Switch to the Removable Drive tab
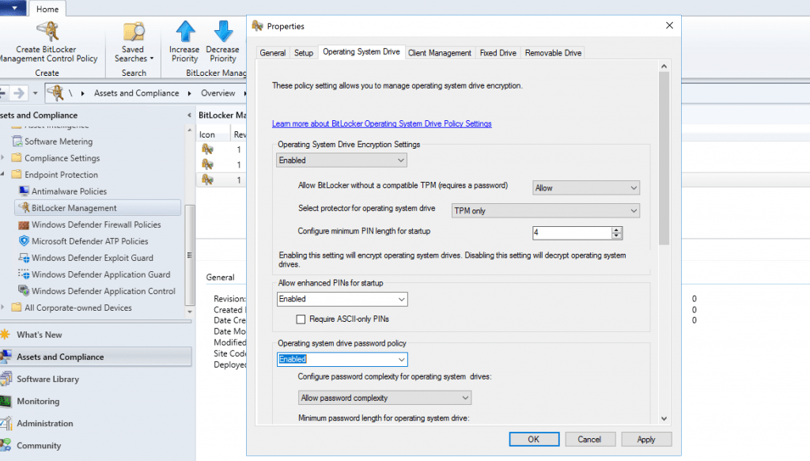This screenshot has height=461, width=810. tap(553, 53)
